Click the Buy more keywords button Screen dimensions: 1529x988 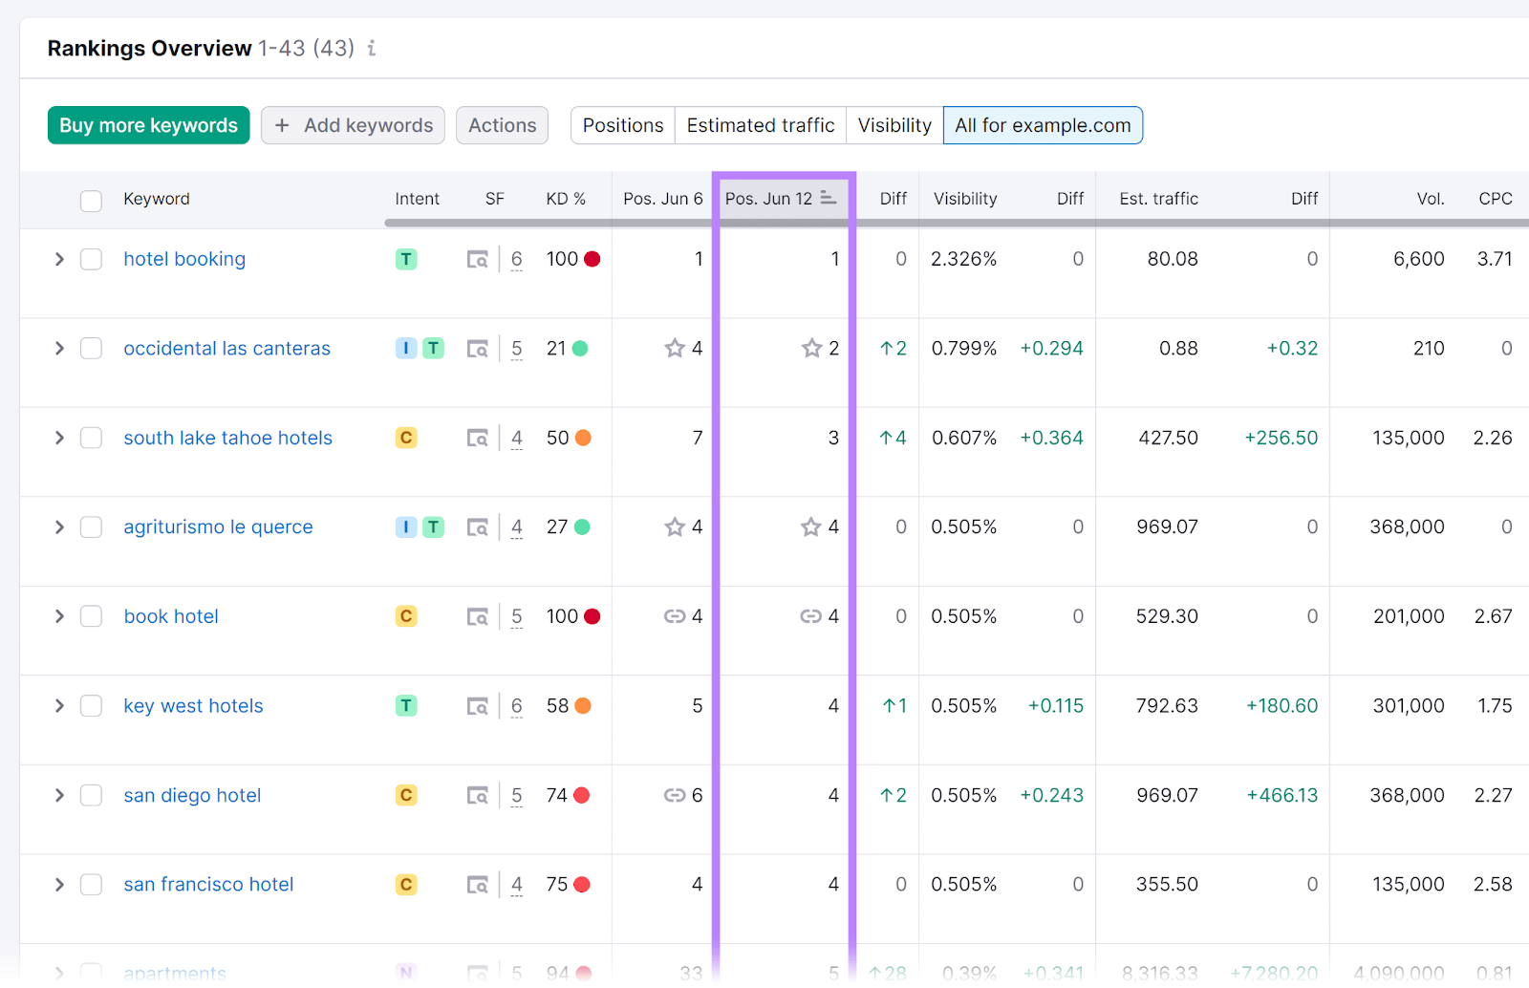point(148,125)
